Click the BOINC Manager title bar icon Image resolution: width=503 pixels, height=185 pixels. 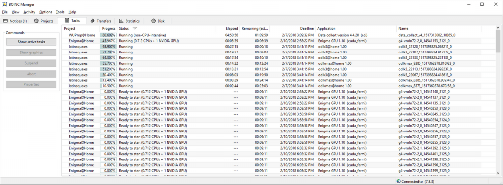point(4,4)
